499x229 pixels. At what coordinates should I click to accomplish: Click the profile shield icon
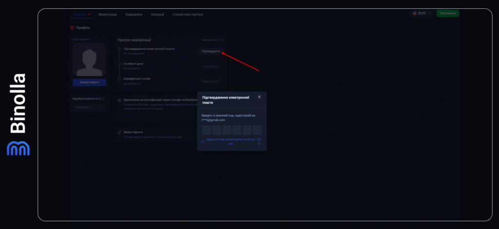point(72,27)
